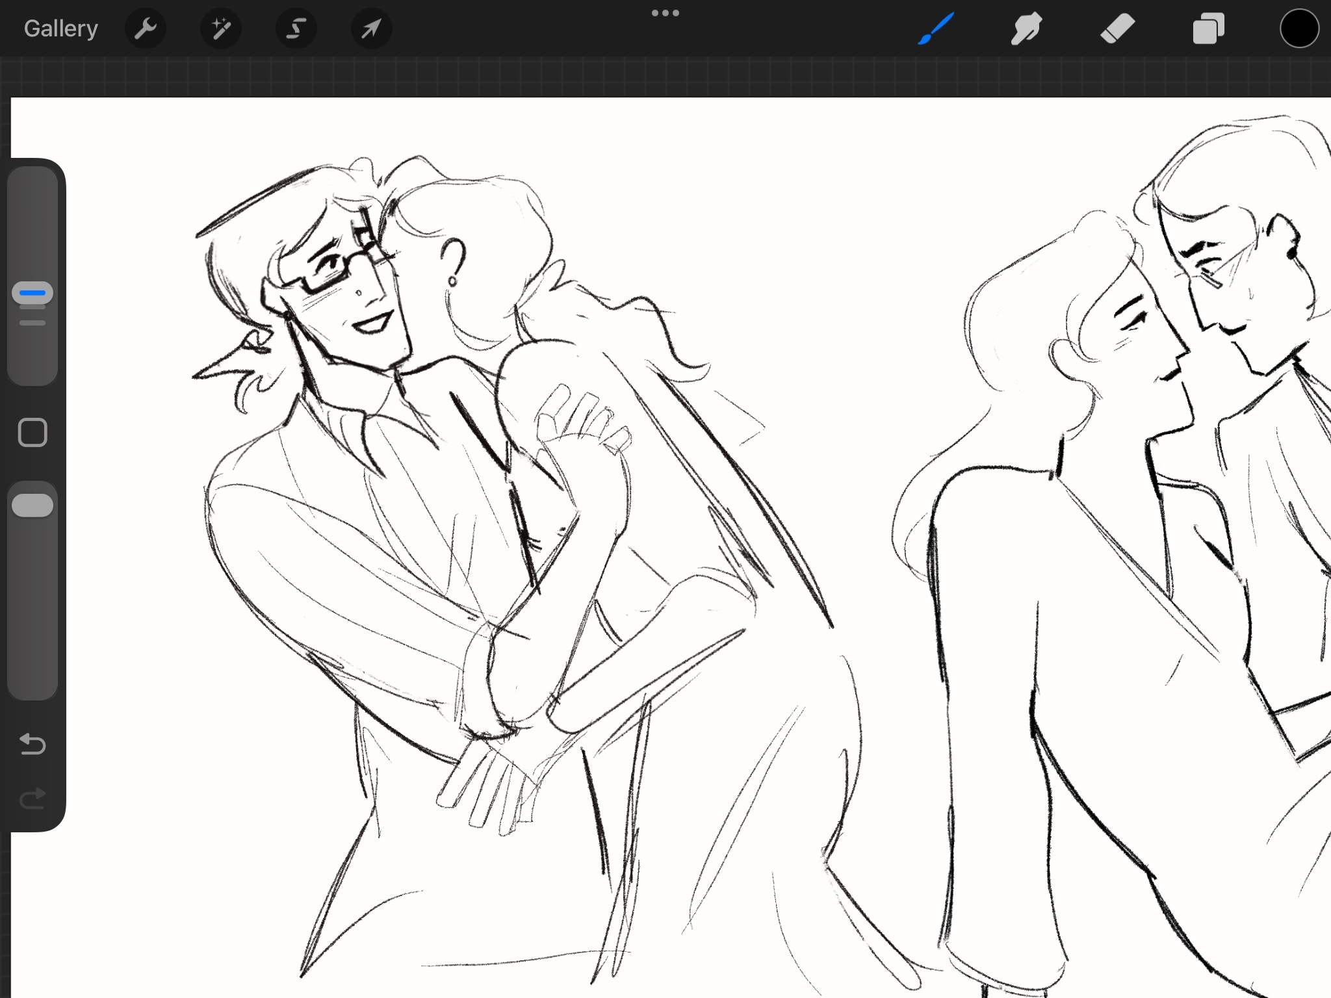Activate the Transform arrow tool
This screenshot has height=998, width=1331.
pyautogui.click(x=370, y=28)
